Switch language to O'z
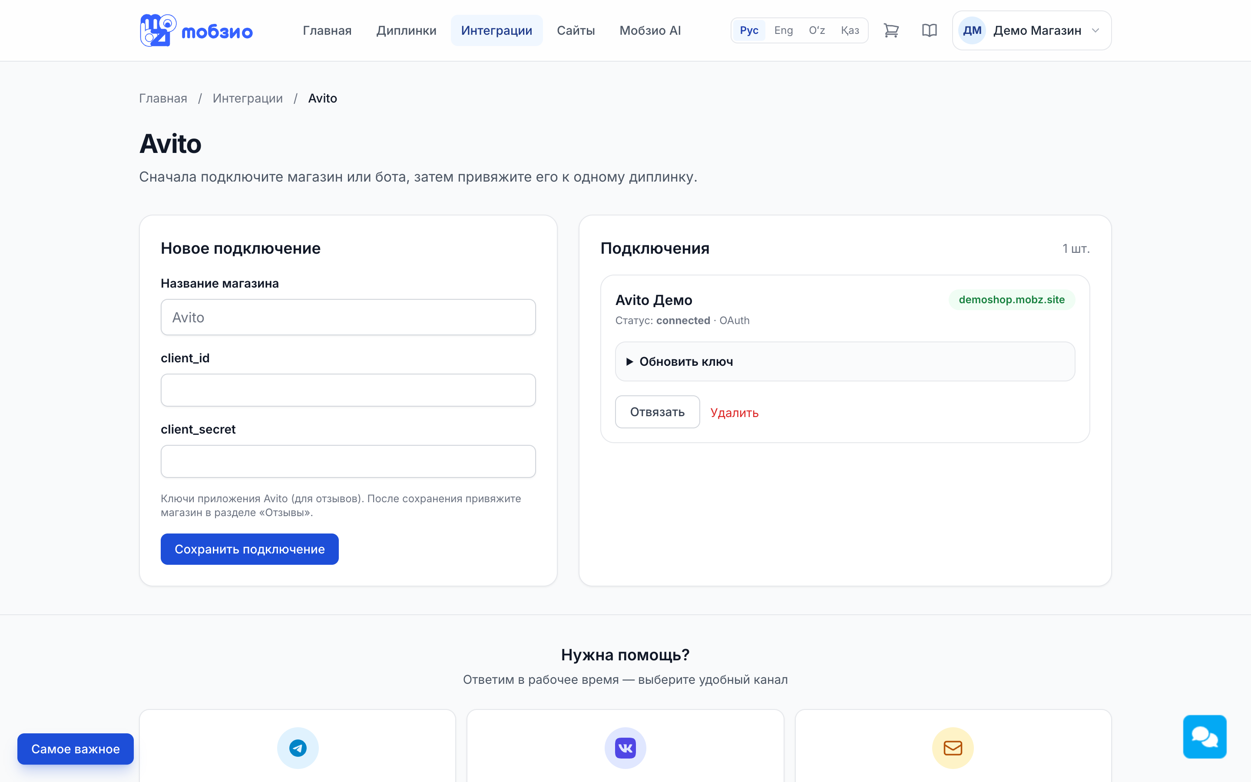This screenshot has width=1251, height=782. point(817,30)
